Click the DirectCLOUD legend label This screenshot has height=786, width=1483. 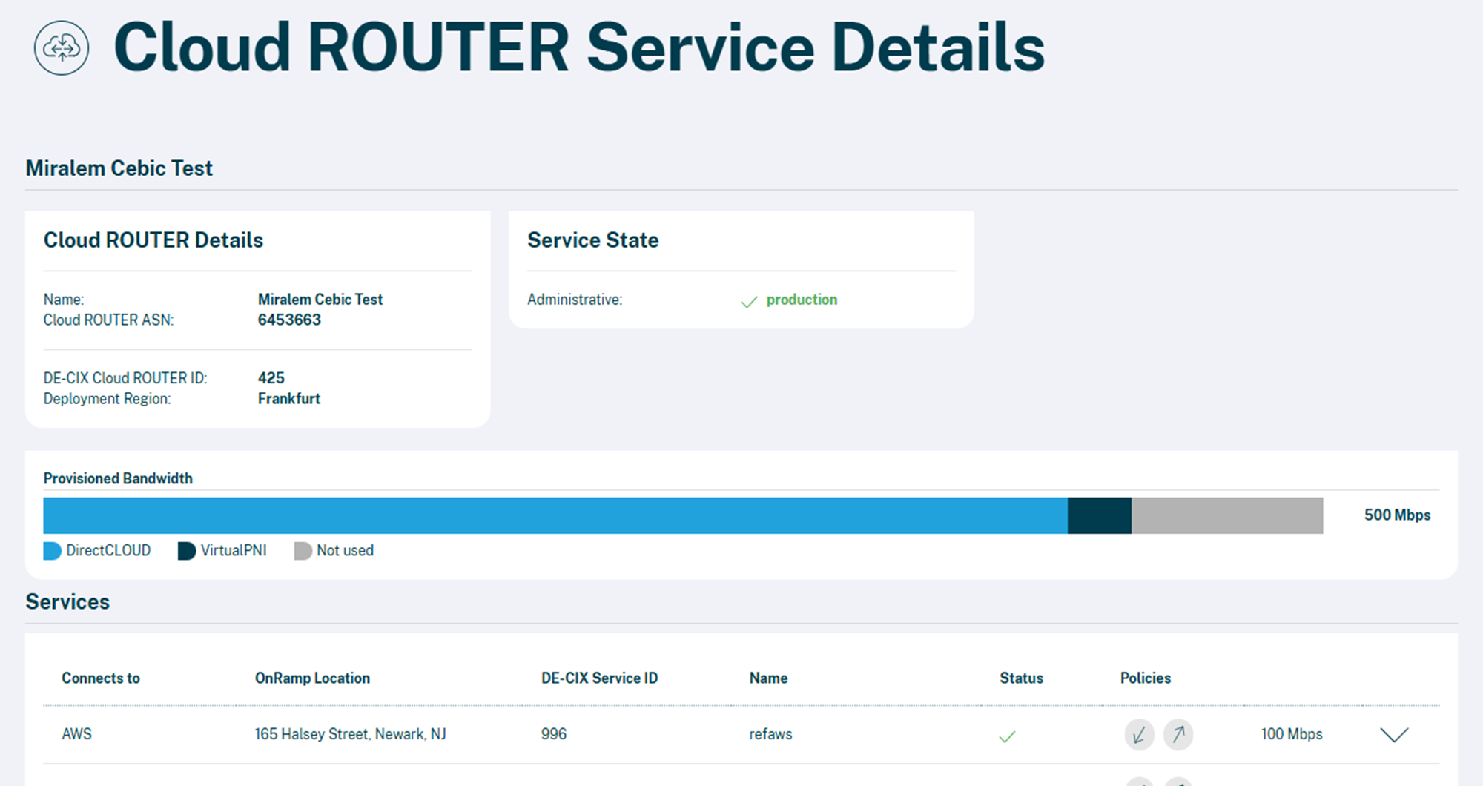(108, 551)
